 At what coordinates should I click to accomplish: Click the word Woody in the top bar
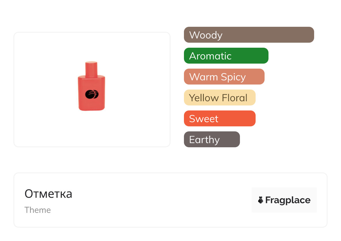coord(206,35)
